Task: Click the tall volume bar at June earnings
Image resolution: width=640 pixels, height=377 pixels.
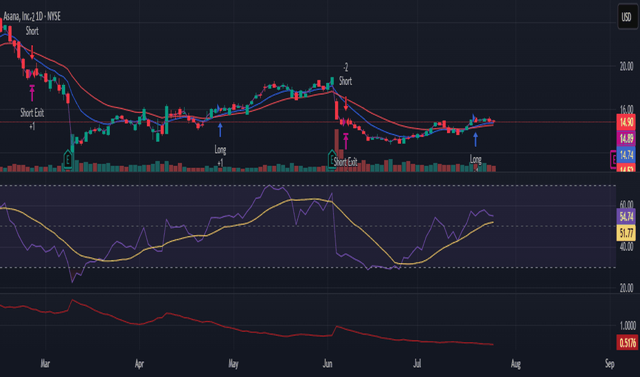Action: click(336, 150)
